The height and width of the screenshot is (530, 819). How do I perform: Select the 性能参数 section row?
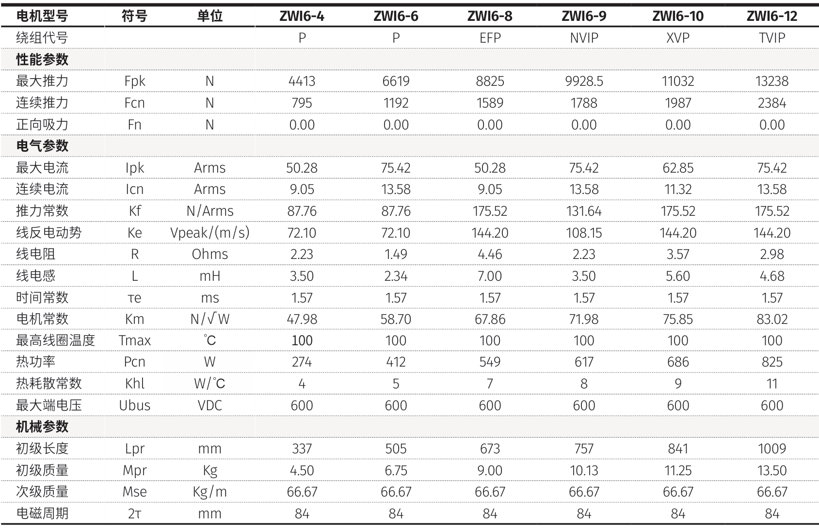click(x=42, y=60)
